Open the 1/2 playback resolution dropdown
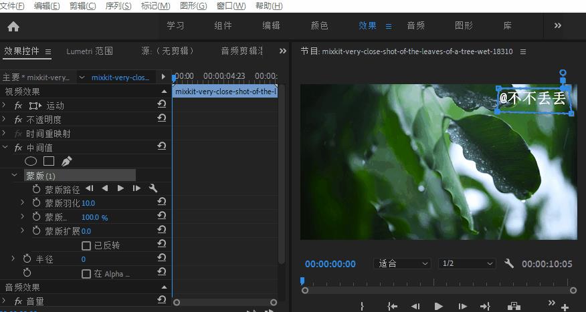This screenshot has width=586, height=312. click(467, 263)
